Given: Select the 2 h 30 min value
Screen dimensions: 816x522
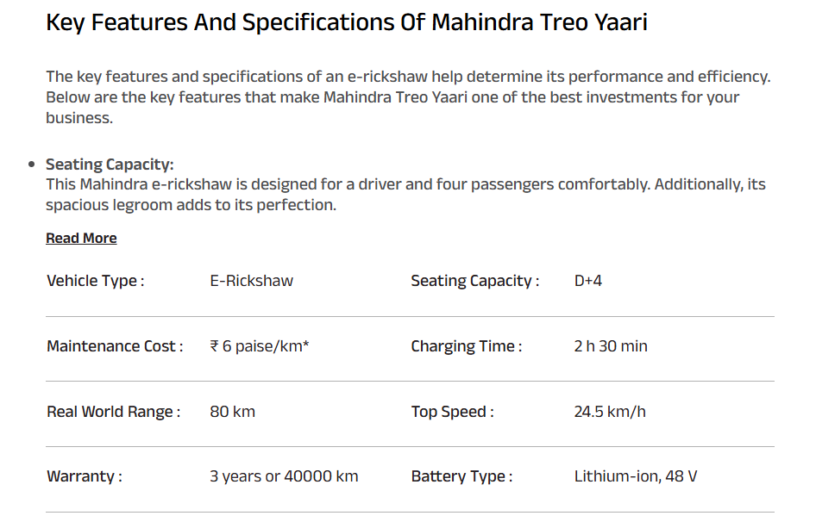Looking at the screenshot, I should click(x=611, y=346).
